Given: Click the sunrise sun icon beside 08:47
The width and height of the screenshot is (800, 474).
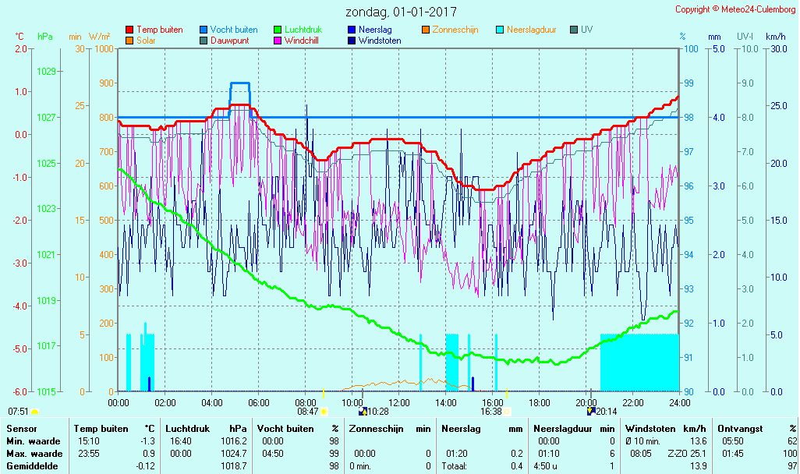Looking at the screenshot, I should click(324, 411).
